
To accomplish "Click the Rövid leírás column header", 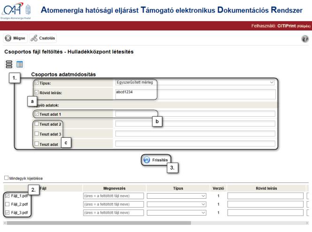I will click(266, 188).
